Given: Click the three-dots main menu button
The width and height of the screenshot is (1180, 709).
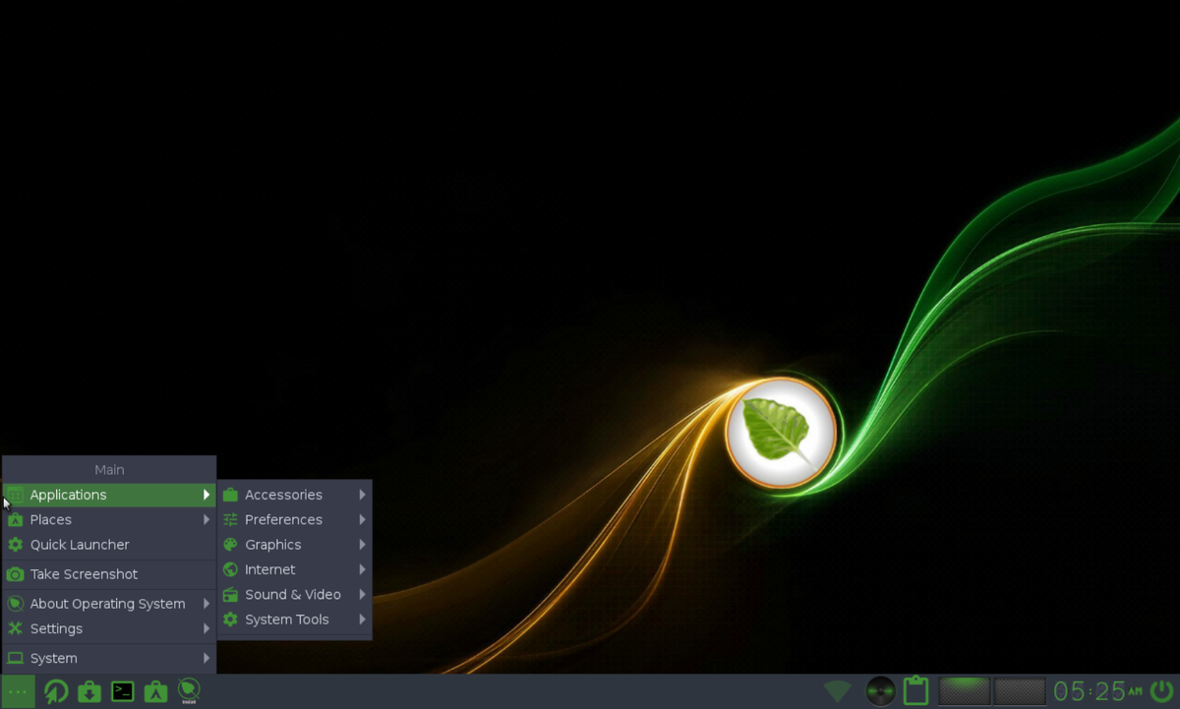Looking at the screenshot, I should click(x=18, y=691).
